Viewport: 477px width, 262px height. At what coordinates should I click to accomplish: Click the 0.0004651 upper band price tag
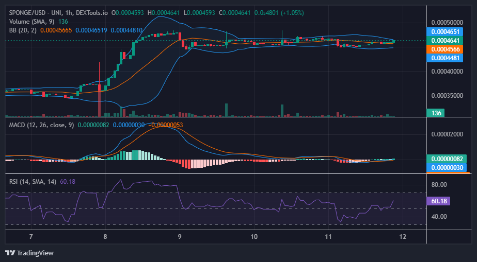click(x=445, y=32)
